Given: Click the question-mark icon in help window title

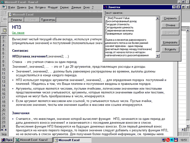Looking at the screenshot, I should (x=10, y=15).
